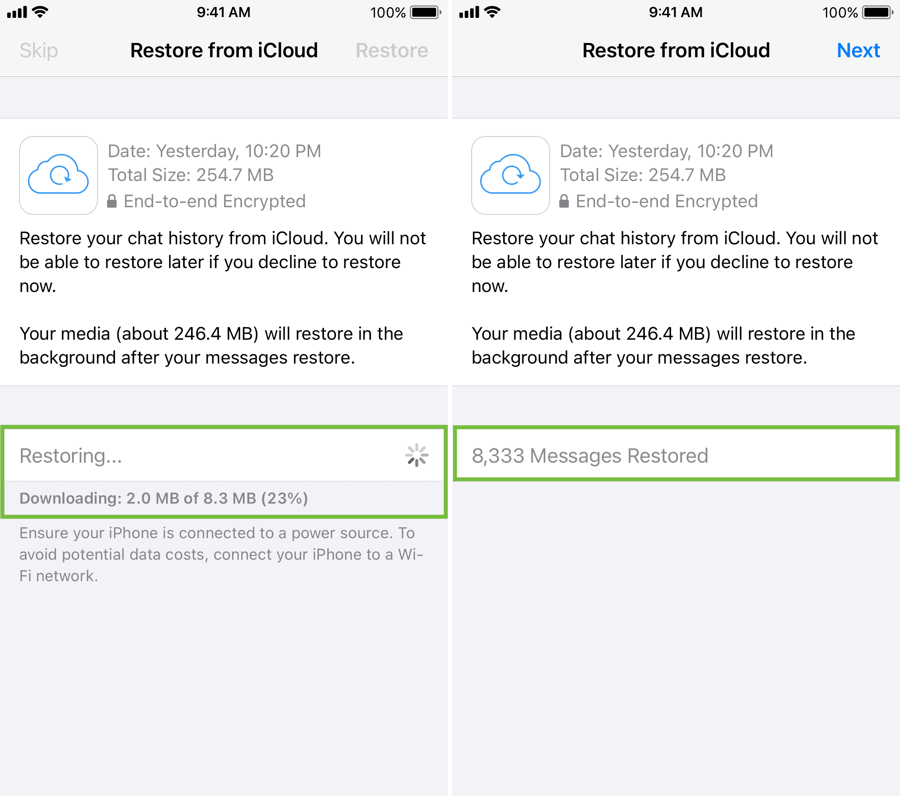Tap Total Size: 254.7 MB on the left screen
900x796 pixels.
[x=191, y=175]
